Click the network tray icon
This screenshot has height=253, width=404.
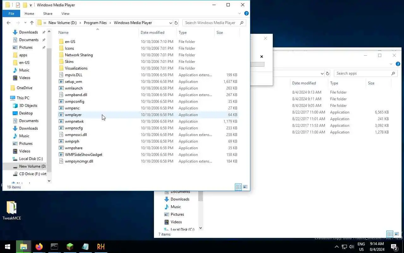[344, 247]
